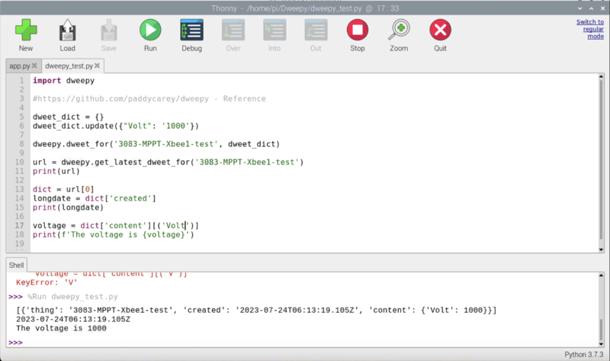The width and height of the screenshot is (610, 361).
Task: Click the "KeyError: 'V'" message in the shell
Action: click(x=47, y=282)
